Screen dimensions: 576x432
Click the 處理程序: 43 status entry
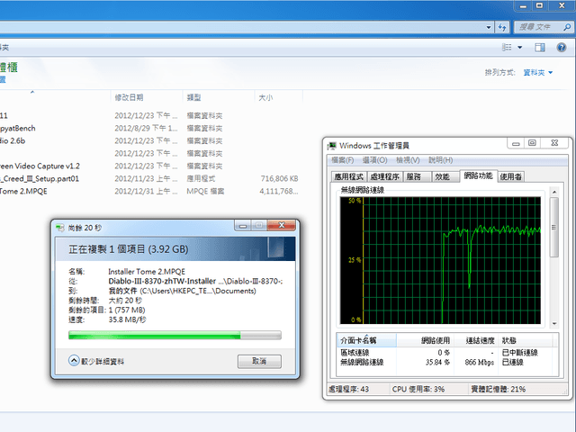coord(348,389)
